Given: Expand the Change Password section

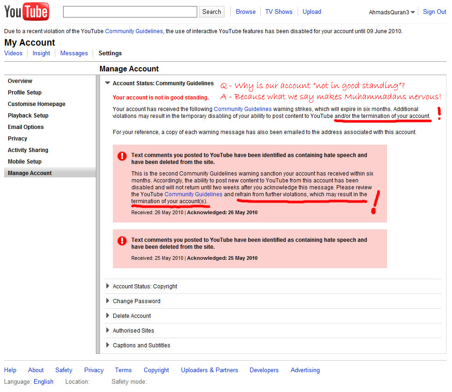Looking at the screenshot, I should [107, 301].
